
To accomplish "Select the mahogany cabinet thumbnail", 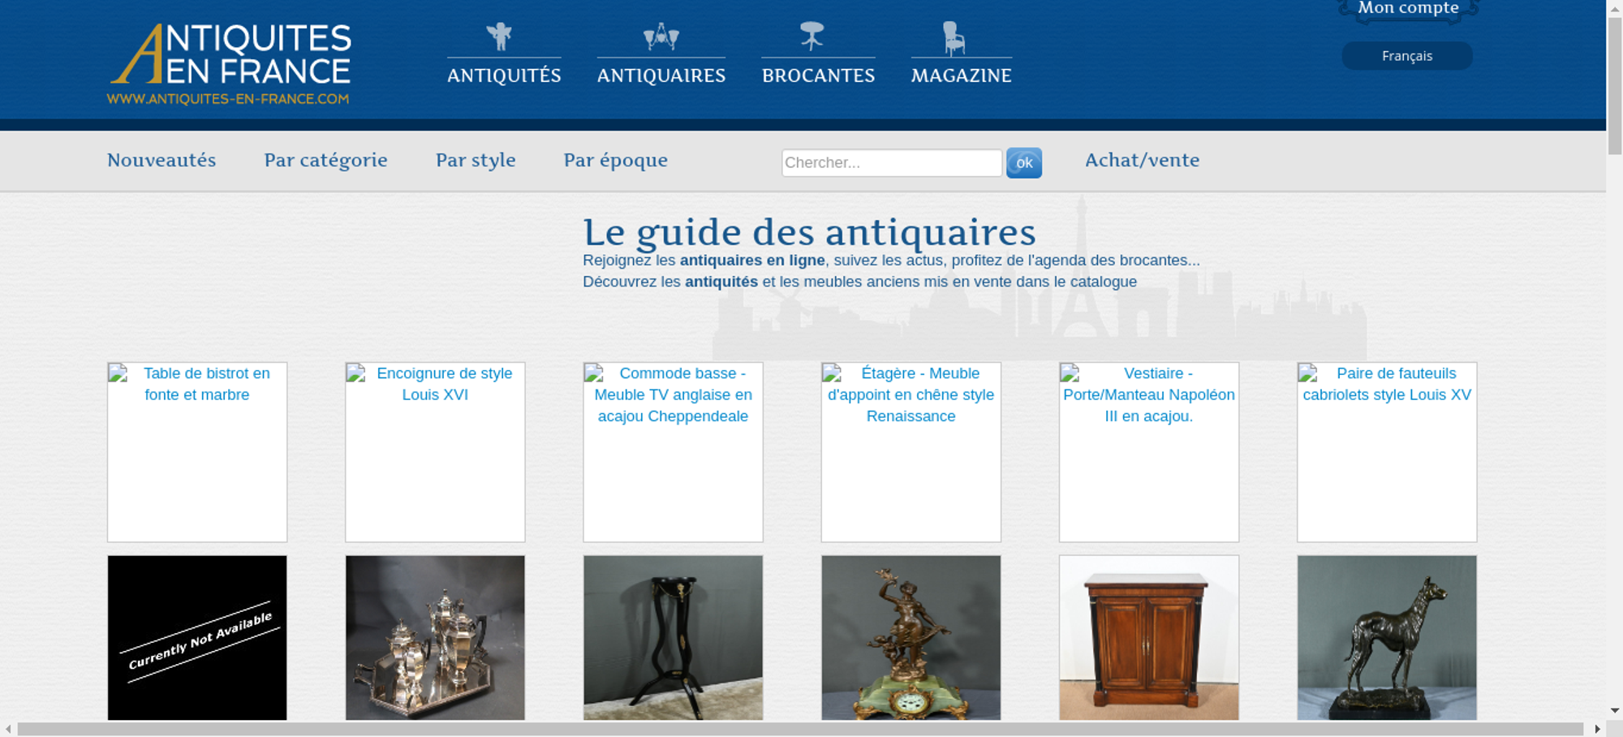I will [x=1148, y=637].
